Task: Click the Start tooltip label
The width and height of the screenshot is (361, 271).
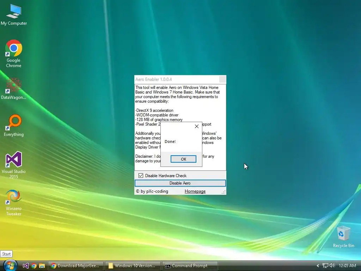Action: click(x=6, y=254)
